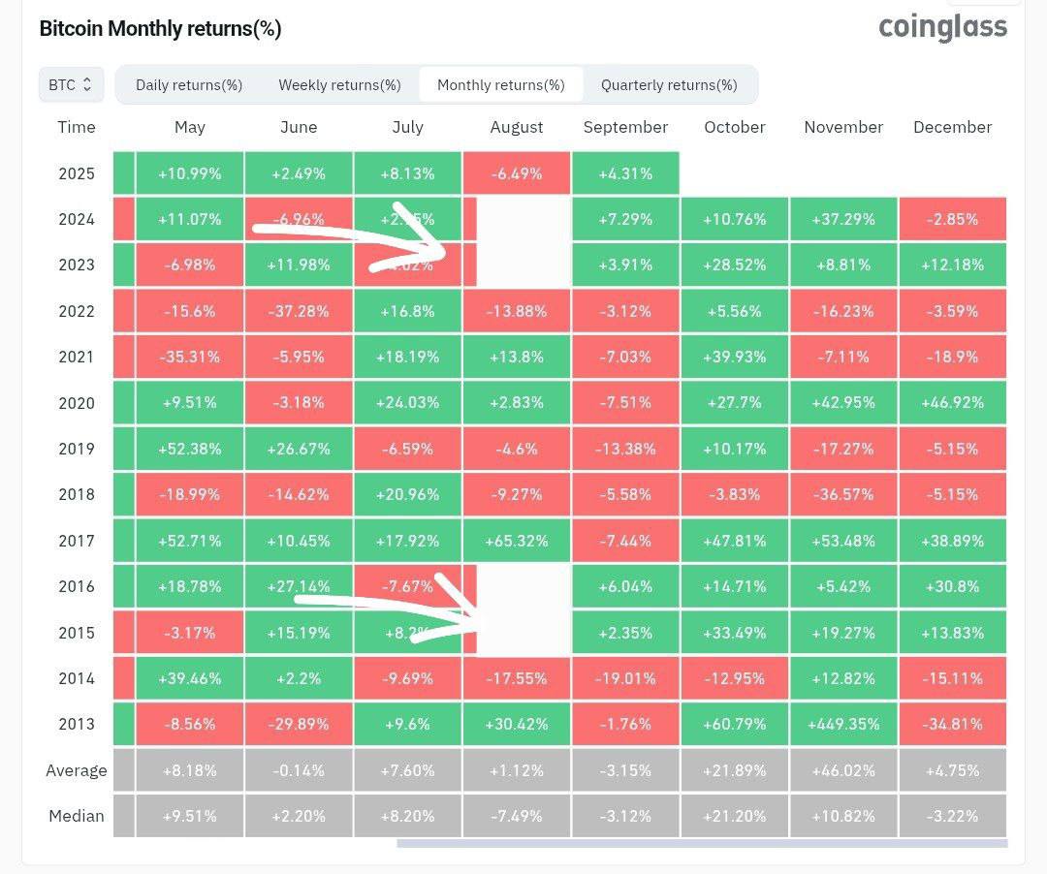Open the Quarterly returns(%) tab

pos(669,85)
